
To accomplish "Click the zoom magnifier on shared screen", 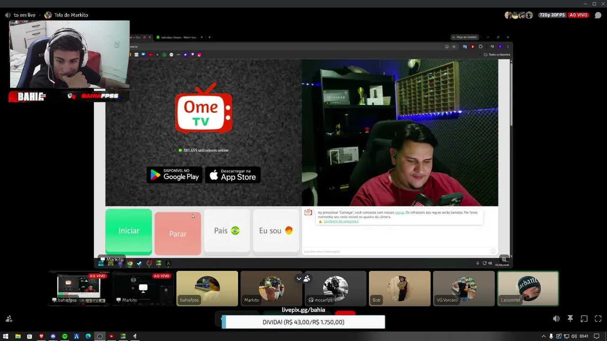I will pyautogui.click(x=504, y=260).
